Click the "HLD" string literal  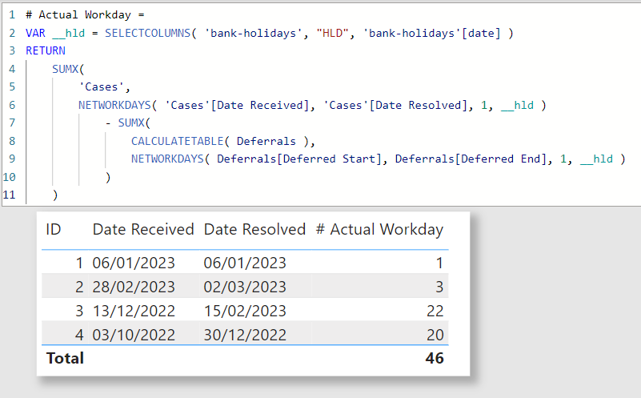pyautogui.click(x=332, y=33)
